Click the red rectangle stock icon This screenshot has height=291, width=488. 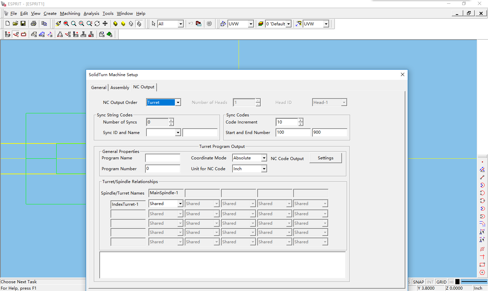click(23, 34)
